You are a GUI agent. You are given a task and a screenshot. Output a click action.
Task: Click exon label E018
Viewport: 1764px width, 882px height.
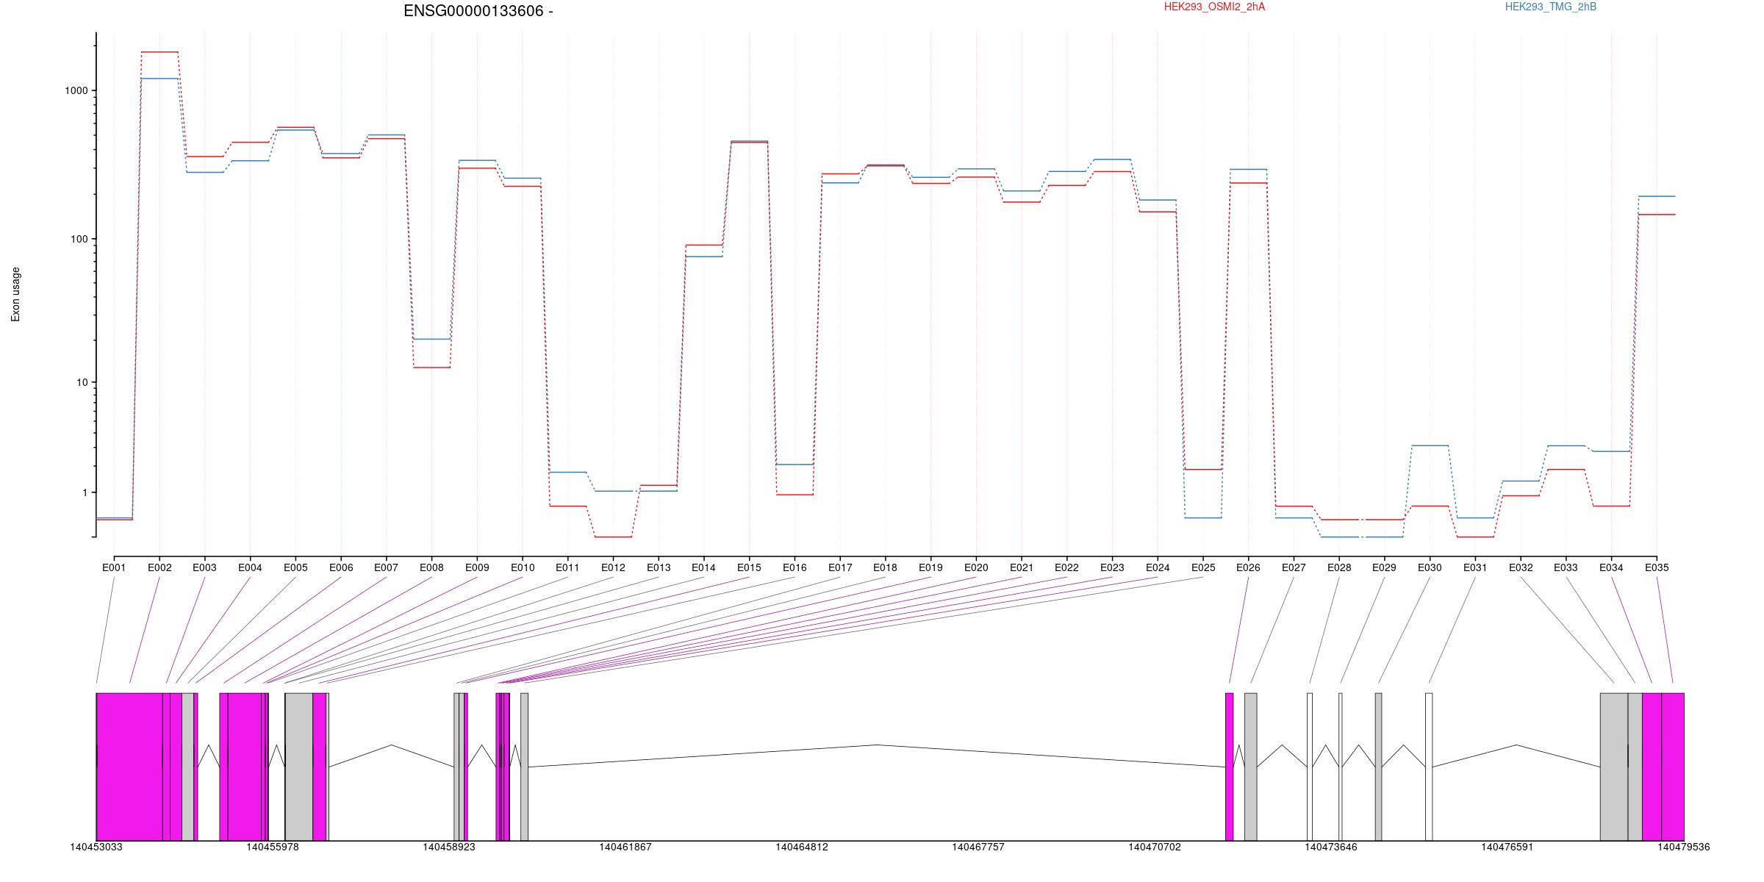885,567
